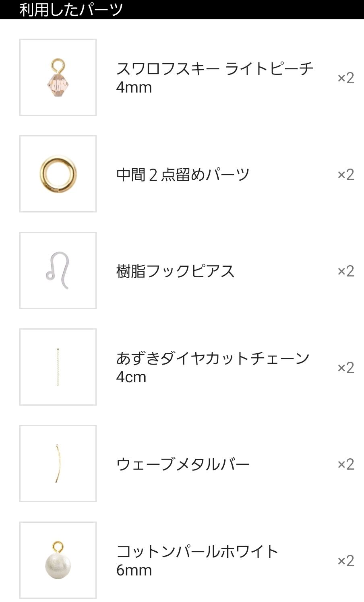The height and width of the screenshot is (602, 364).
Task: Open the cotton pearl white thumbnail
Action: tap(58, 560)
